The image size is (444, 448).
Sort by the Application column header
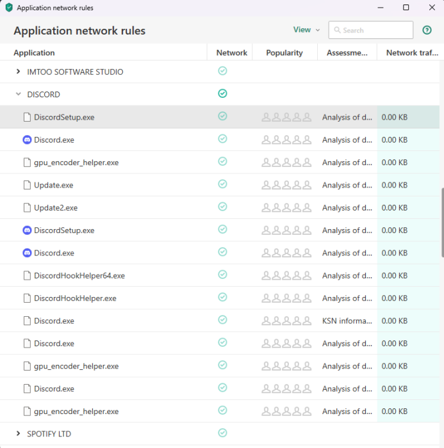click(34, 53)
